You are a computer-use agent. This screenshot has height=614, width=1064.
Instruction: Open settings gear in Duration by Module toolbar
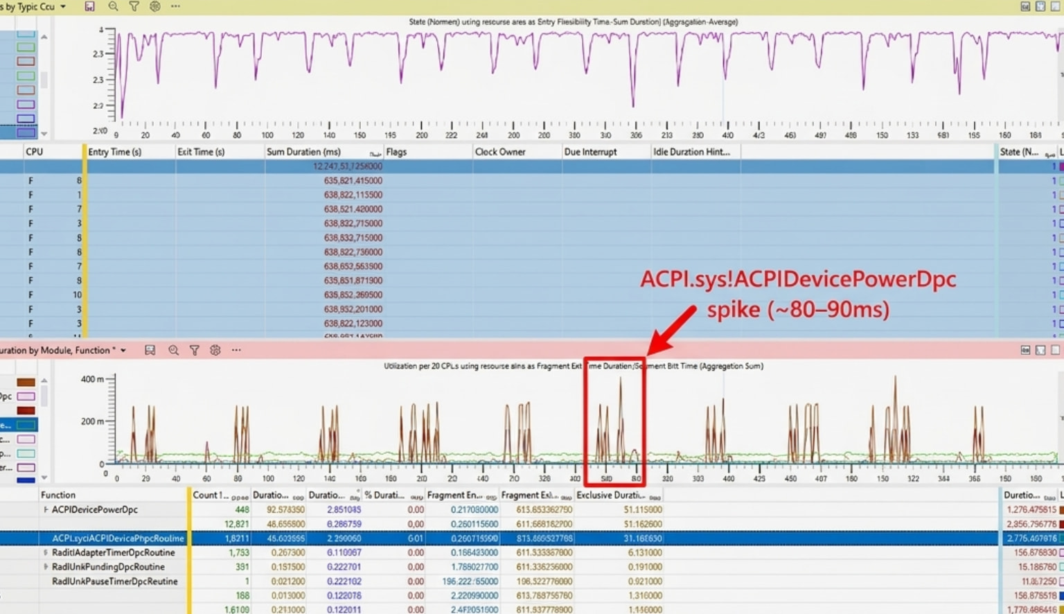click(x=215, y=351)
